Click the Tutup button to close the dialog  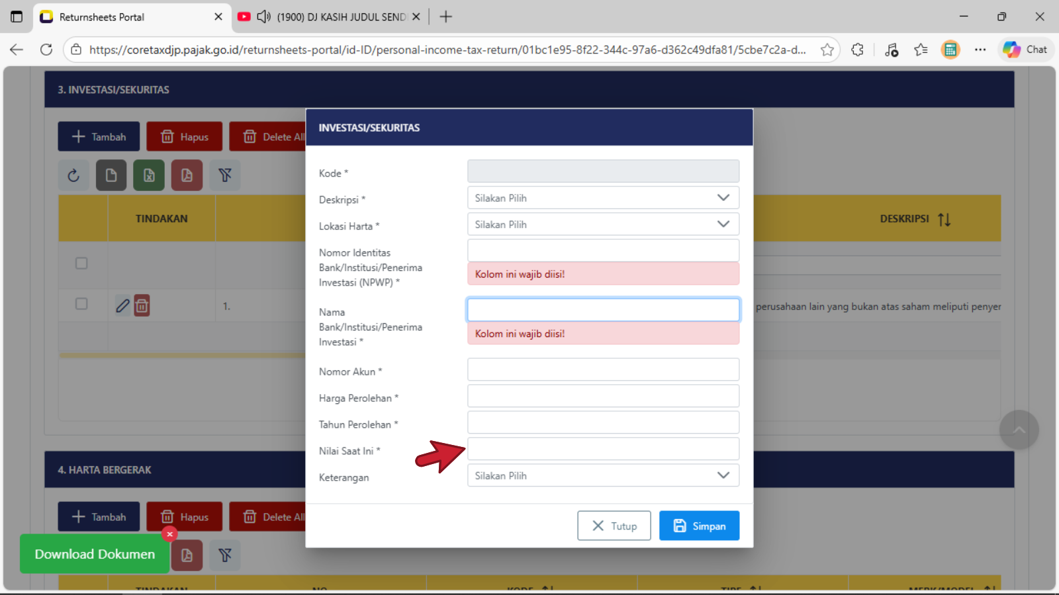tap(614, 526)
